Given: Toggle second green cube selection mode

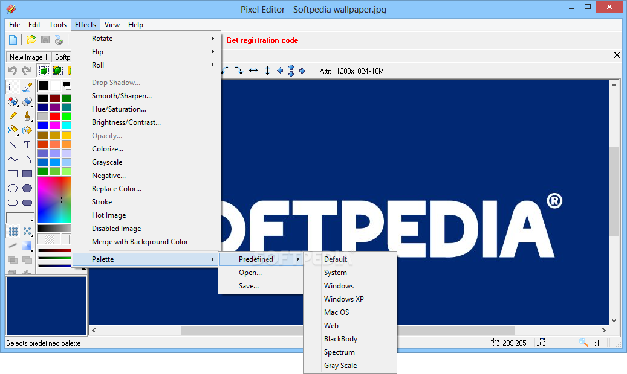Looking at the screenshot, I should click(58, 71).
